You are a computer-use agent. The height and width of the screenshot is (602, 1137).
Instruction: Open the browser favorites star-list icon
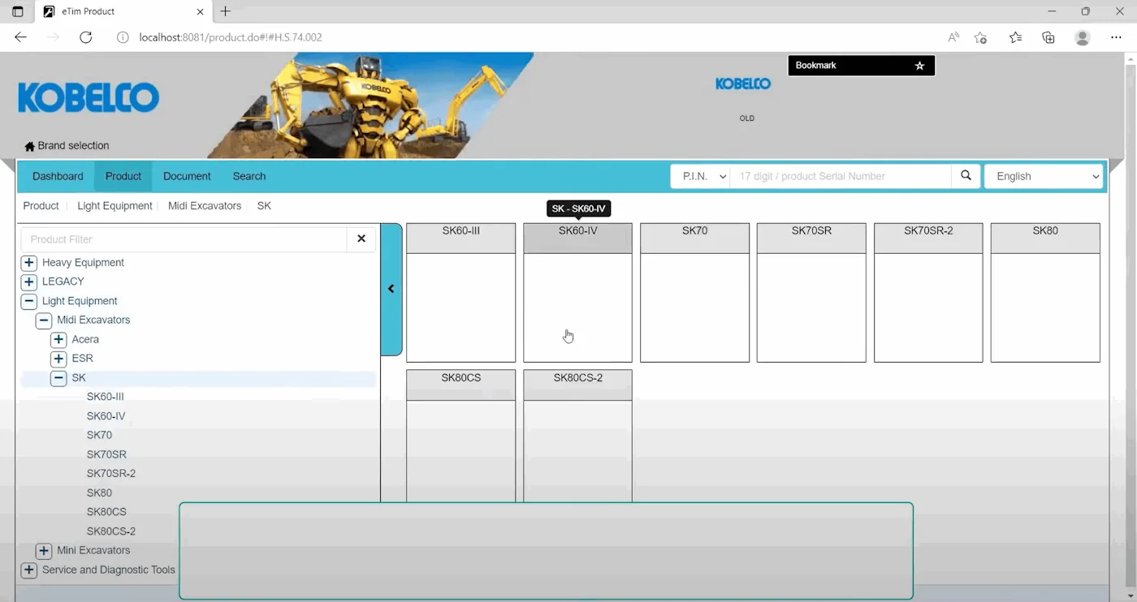(1015, 37)
